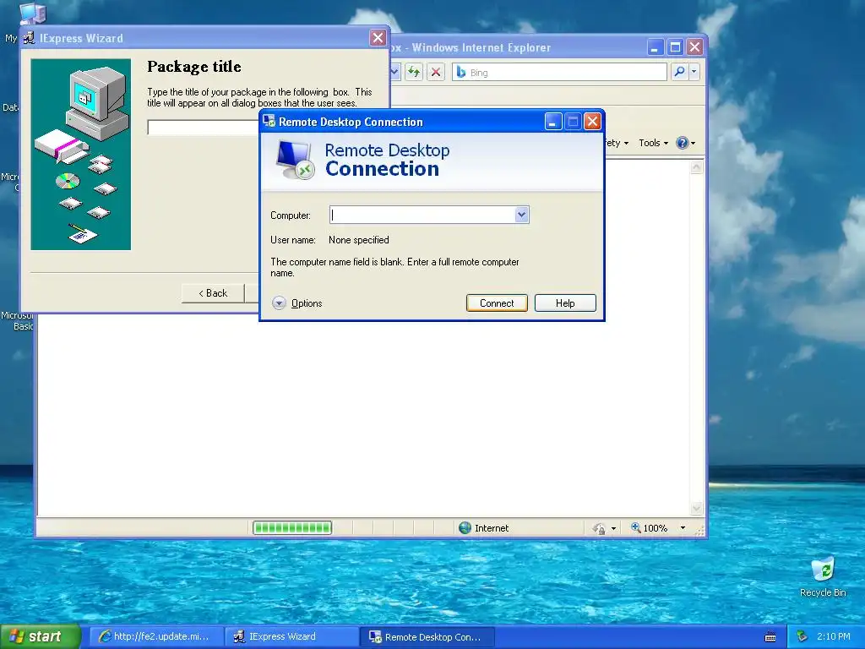Close the IExpress Wizard window

[x=378, y=37]
